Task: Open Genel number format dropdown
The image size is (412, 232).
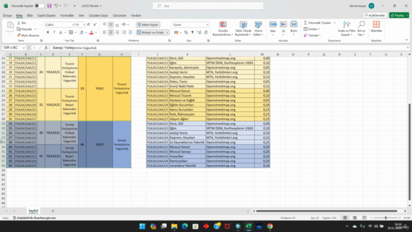Action: [x=207, y=24]
